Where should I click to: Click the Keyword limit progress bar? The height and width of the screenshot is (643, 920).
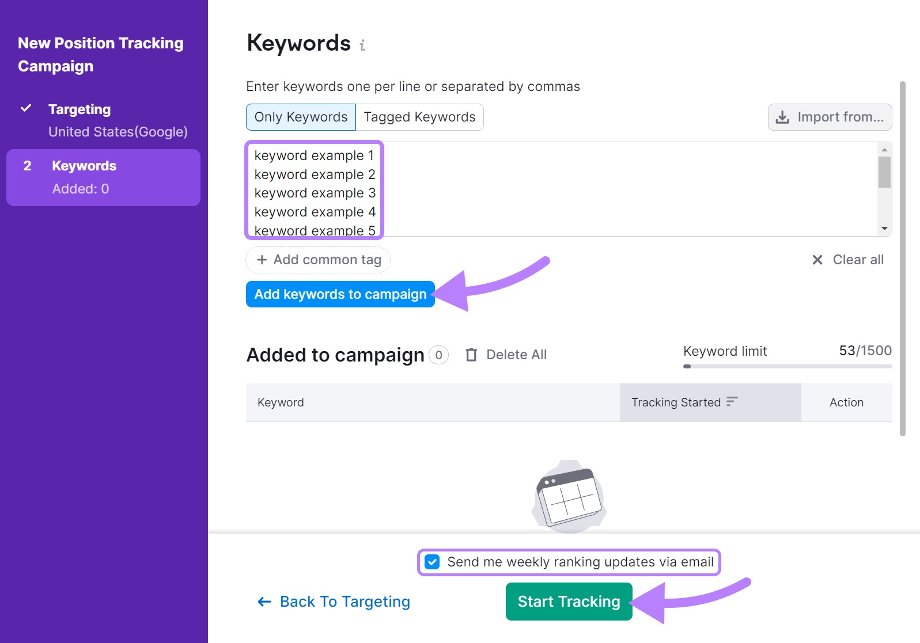pos(787,366)
